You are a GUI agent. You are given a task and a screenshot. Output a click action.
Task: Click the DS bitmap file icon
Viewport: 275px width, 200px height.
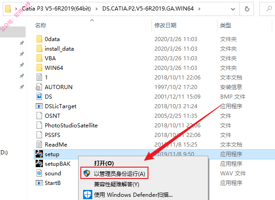click(x=39, y=96)
